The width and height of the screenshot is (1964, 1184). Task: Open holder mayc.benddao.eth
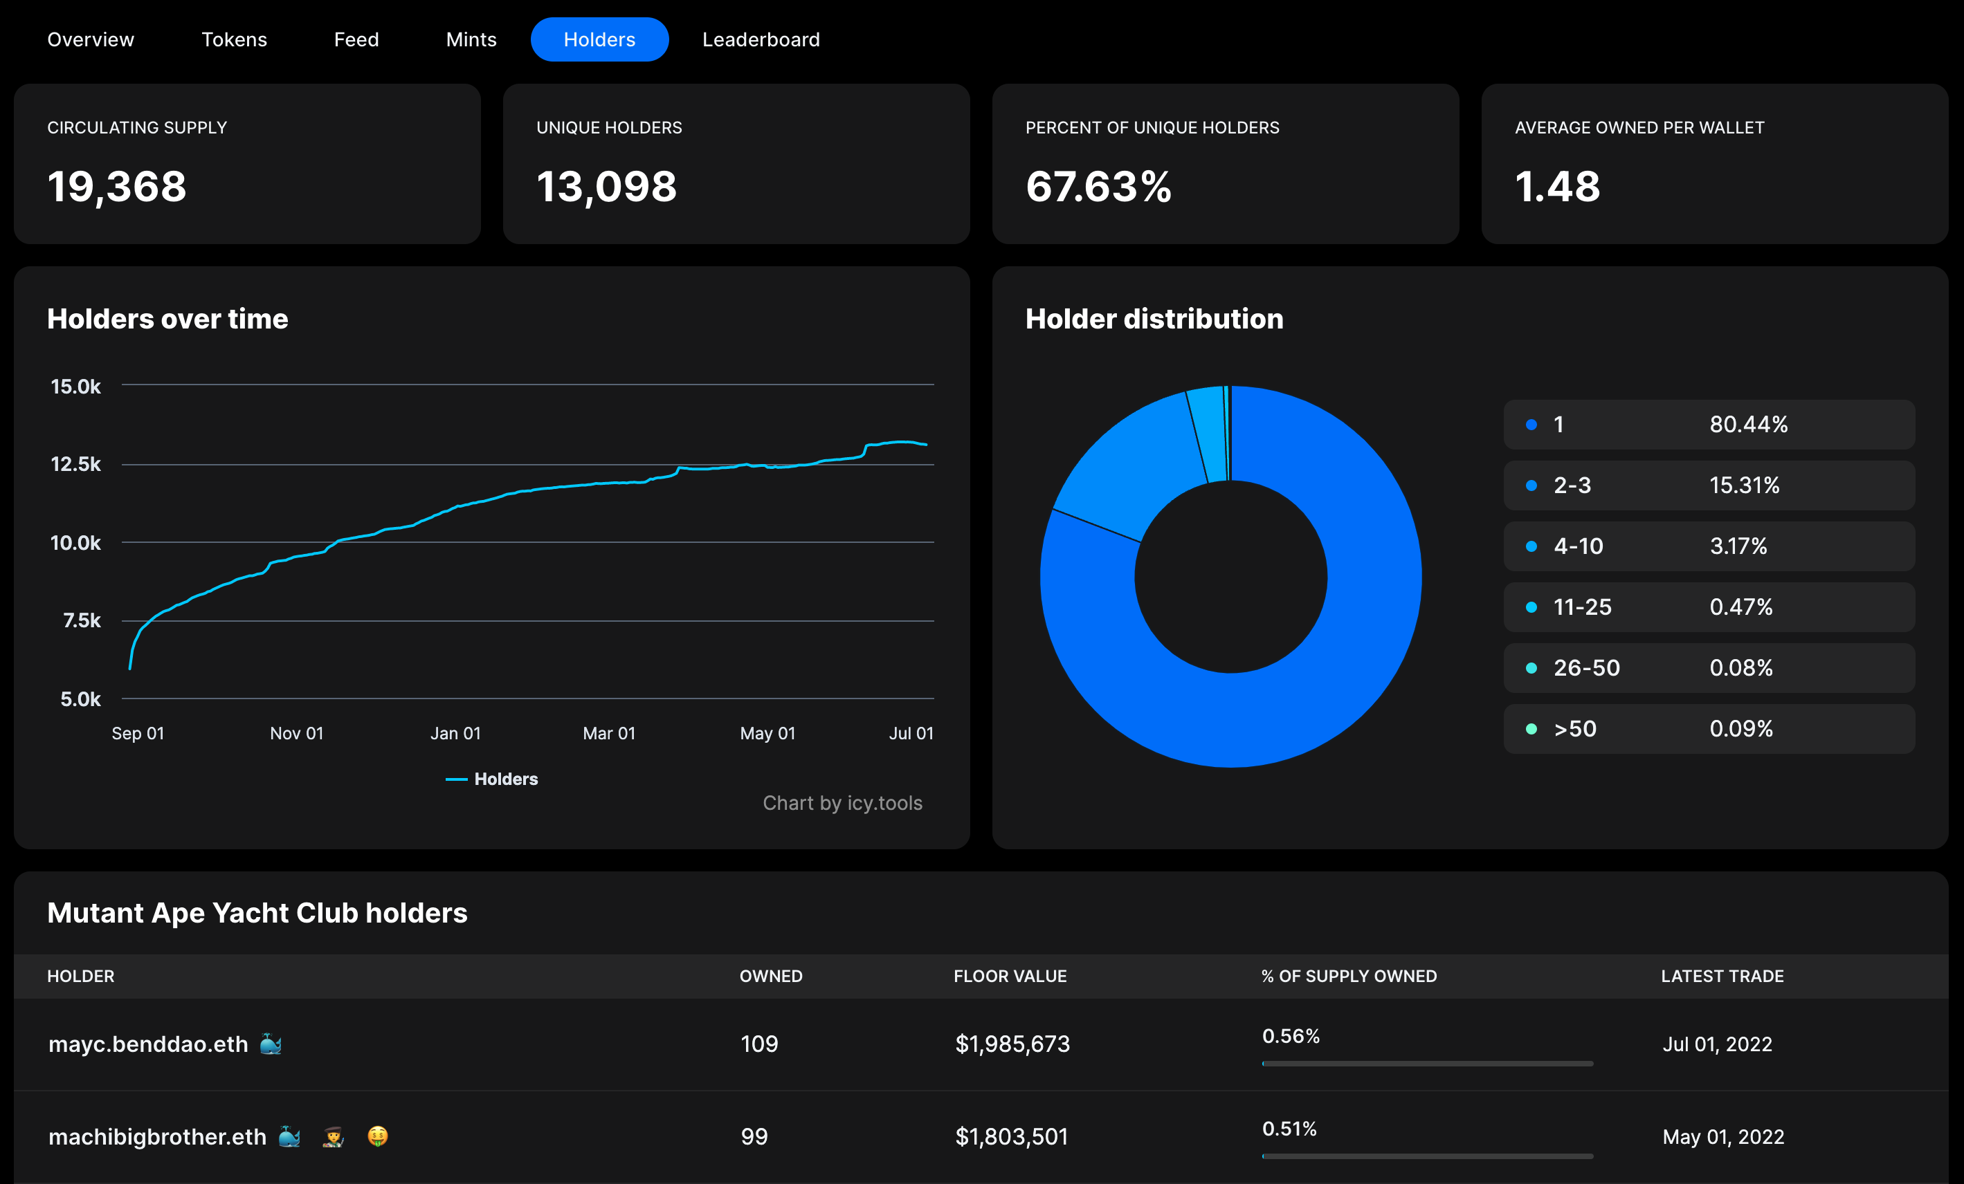pyautogui.click(x=148, y=1044)
